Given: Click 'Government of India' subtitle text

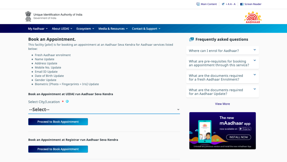Looking at the screenshot, I should 45,18.
